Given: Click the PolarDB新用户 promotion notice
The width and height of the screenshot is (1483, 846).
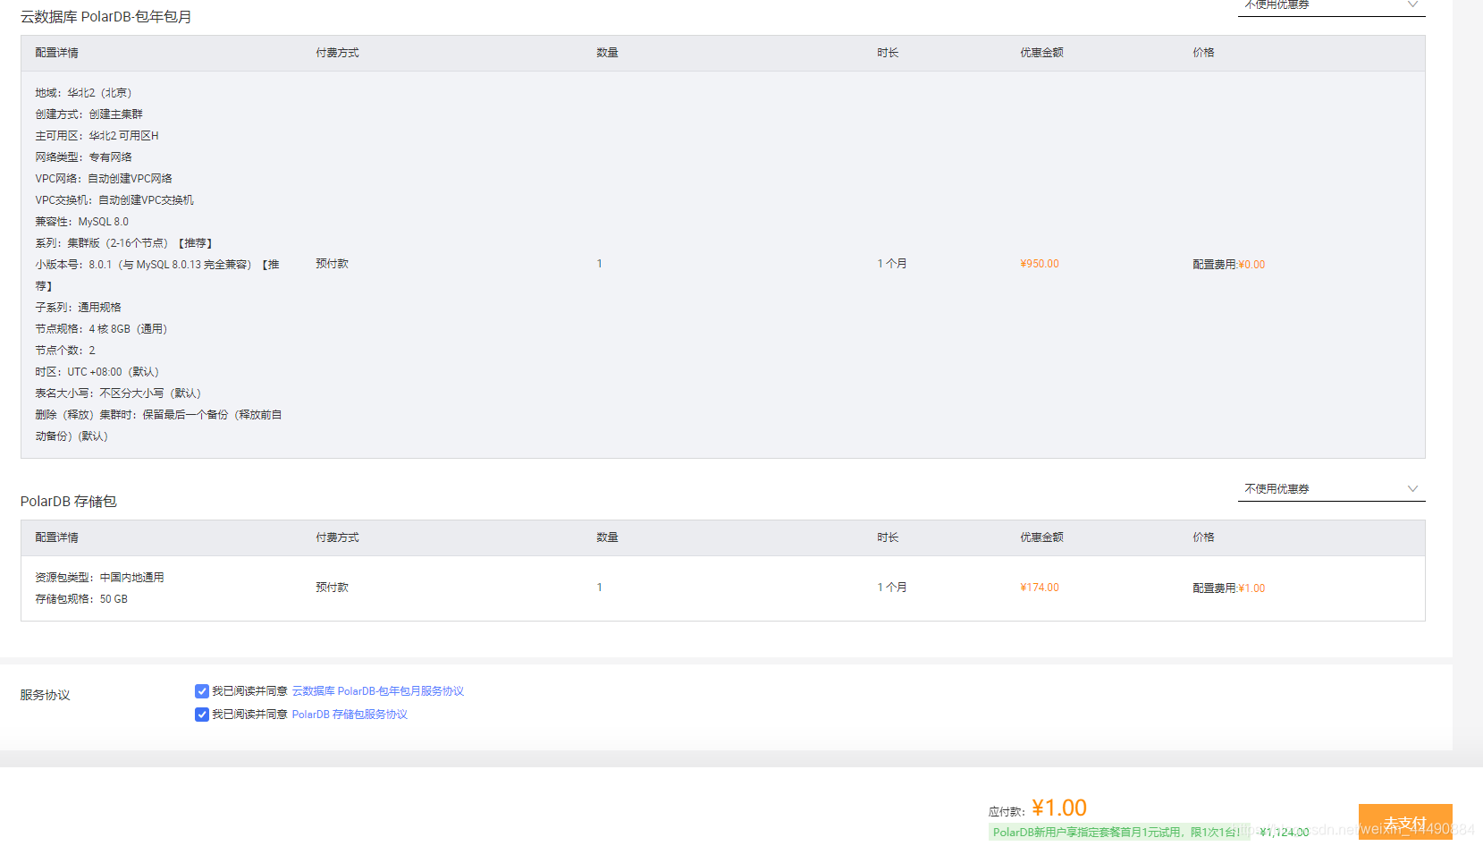Looking at the screenshot, I should click(1117, 833).
